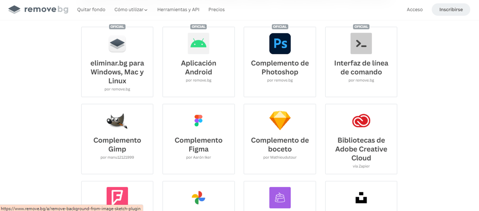The image size is (479, 211).
Task: Click OFICIAL badge on Windows, Mac card
Action: [x=117, y=27]
